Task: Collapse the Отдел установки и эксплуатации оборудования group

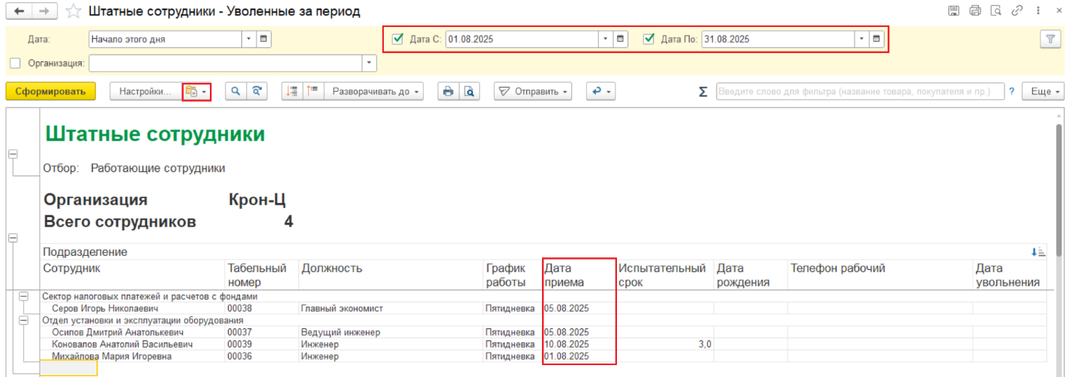Action: (x=25, y=320)
